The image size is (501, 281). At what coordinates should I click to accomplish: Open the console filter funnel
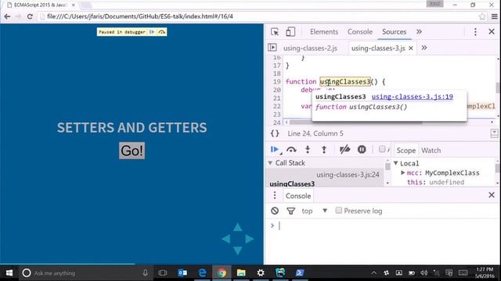[x=290, y=211]
